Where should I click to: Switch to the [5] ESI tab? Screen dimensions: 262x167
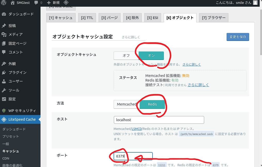click(153, 18)
